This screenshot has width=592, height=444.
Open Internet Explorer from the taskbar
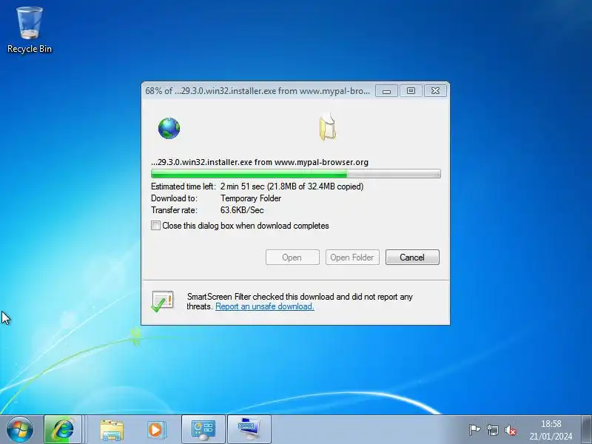(x=63, y=430)
